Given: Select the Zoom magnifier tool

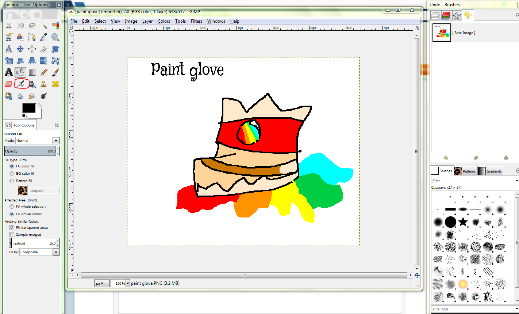Looking at the screenshot, I should pyautogui.click(x=55, y=37).
